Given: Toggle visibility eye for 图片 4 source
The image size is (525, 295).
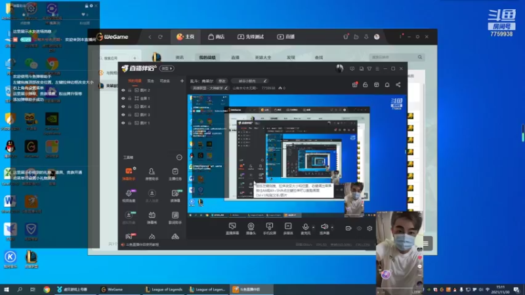Looking at the screenshot, I should click(x=123, y=107).
